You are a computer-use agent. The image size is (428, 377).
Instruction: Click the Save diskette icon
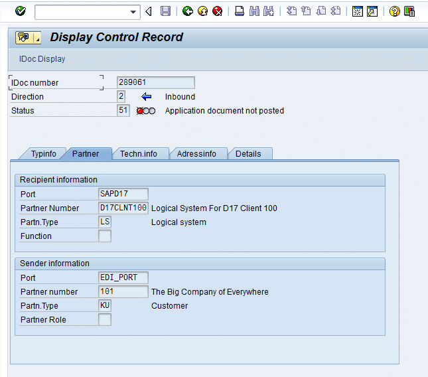pos(165,11)
